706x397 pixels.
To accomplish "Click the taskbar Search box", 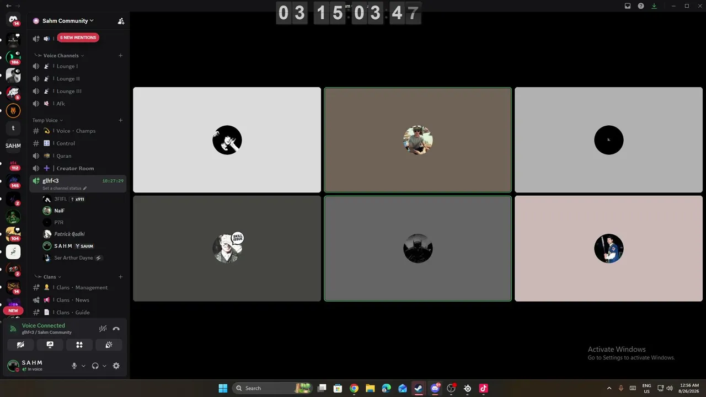I will (x=273, y=388).
